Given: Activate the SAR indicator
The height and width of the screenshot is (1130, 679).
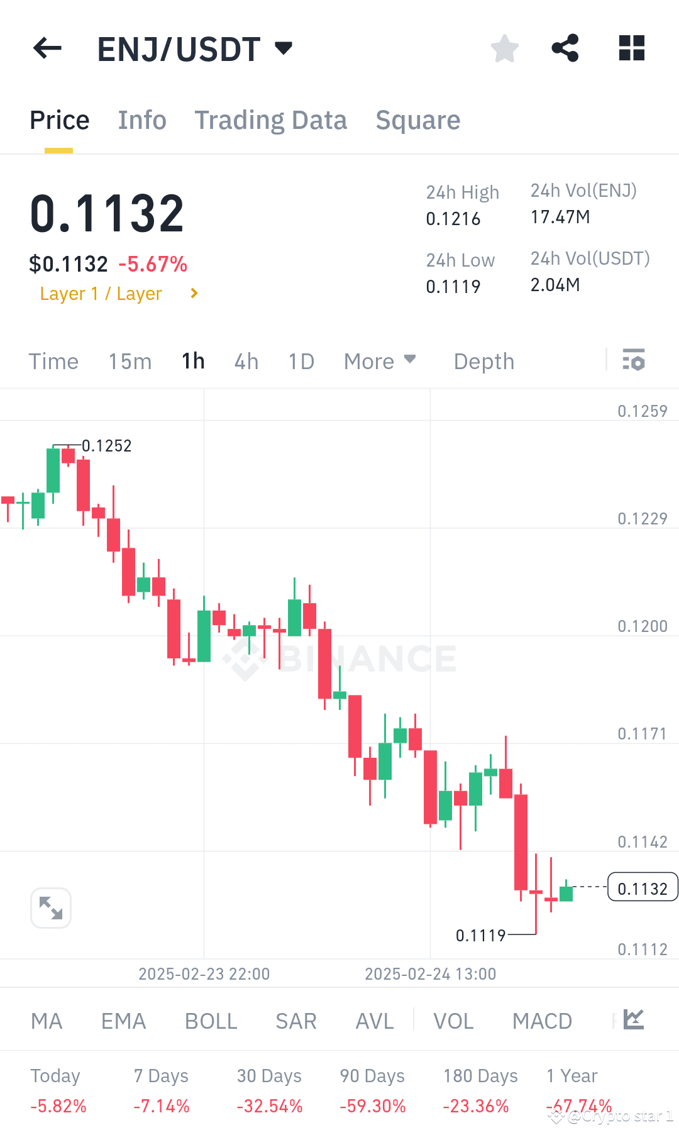Looking at the screenshot, I should (295, 1021).
